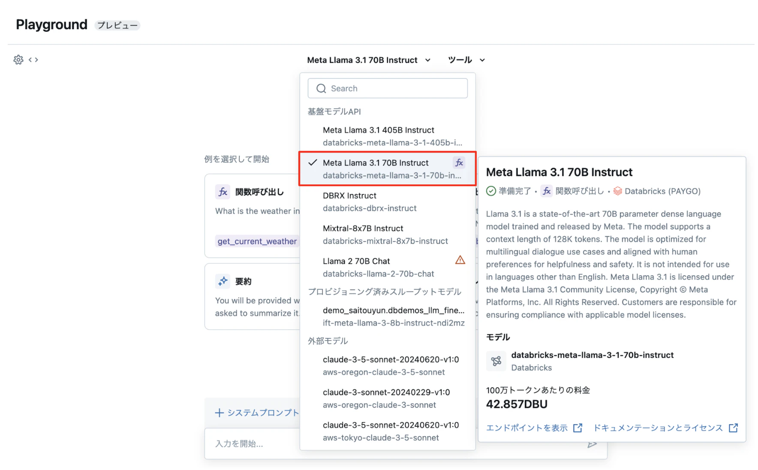Click the ready status check icon

coord(491,191)
